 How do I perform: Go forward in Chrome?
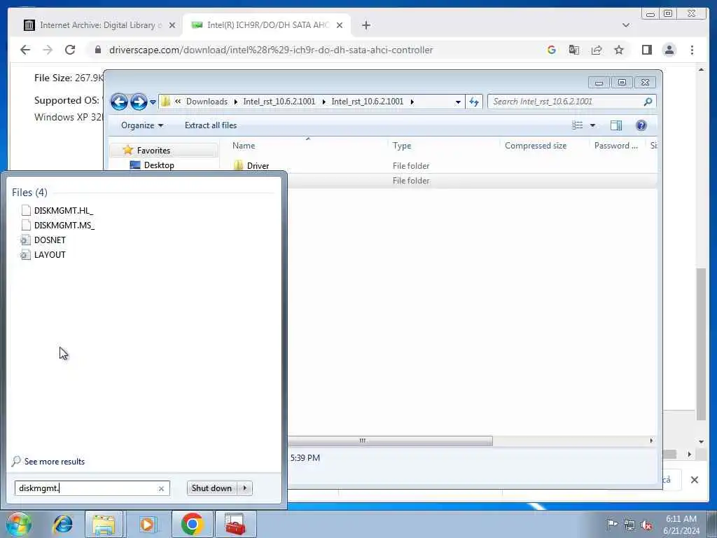click(x=48, y=50)
